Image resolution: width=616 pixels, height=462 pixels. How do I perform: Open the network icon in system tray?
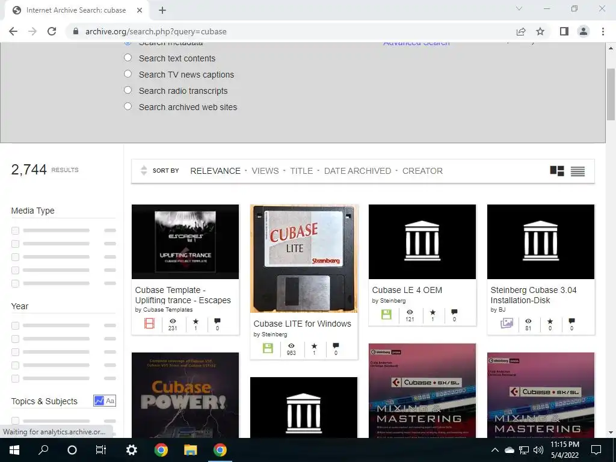click(x=524, y=450)
